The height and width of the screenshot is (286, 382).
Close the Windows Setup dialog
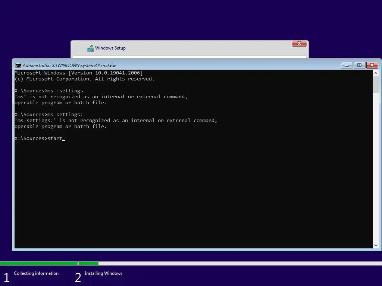coord(299,43)
